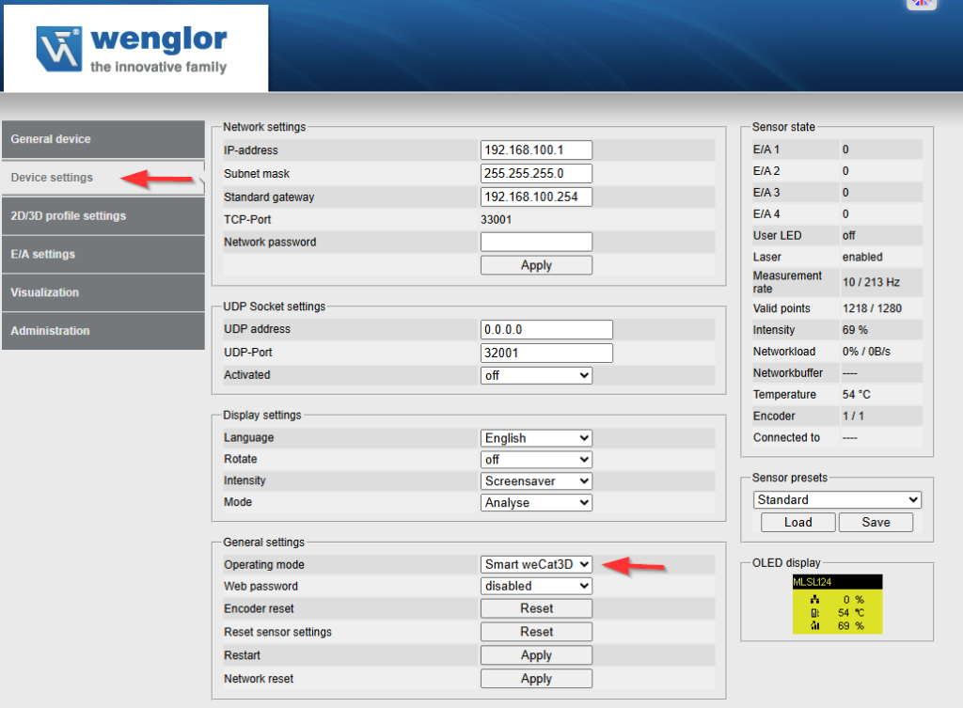This screenshot has height=708, width=963.
Task: Go to 2D/3D profile settings
Action: click(103, 216)
